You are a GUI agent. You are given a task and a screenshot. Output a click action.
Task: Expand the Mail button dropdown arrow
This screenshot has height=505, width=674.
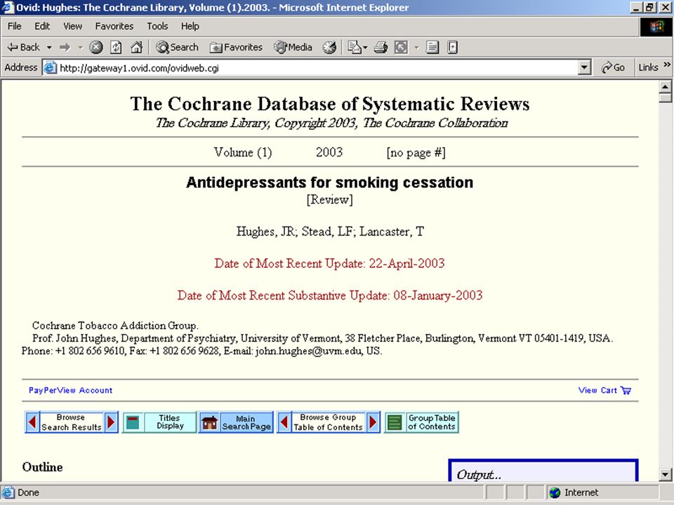(x=365, y=47)
